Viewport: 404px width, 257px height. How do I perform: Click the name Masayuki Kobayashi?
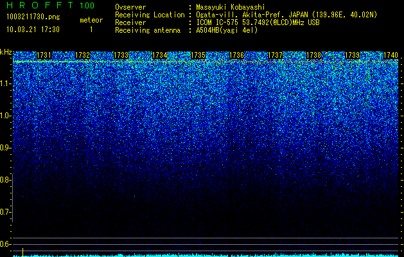(231, 8)
